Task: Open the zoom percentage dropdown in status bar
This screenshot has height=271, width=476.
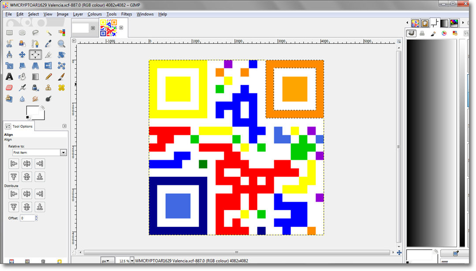Action: coord(132,261)
